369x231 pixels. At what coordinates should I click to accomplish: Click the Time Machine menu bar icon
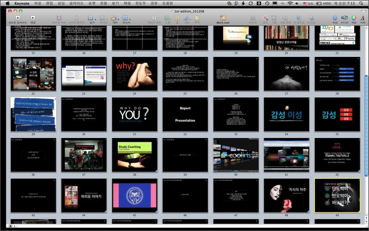267,3
